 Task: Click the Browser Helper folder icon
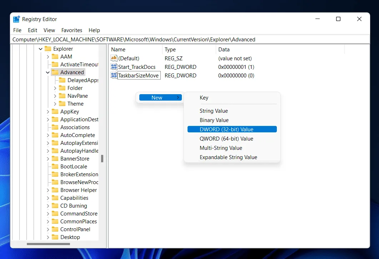click(55, 190)
